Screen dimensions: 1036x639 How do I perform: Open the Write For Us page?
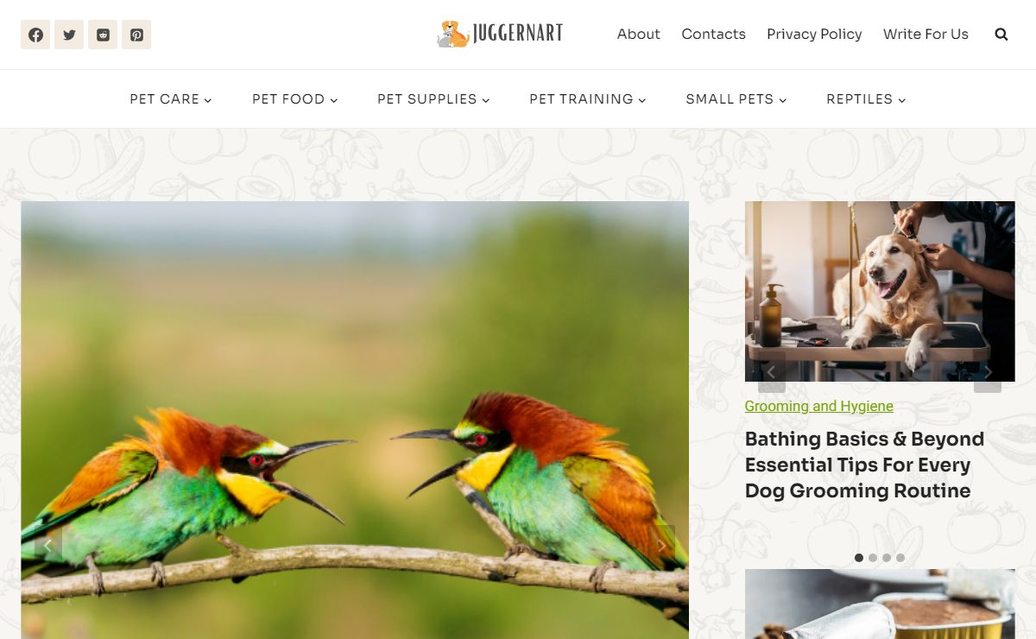(925, 35)
